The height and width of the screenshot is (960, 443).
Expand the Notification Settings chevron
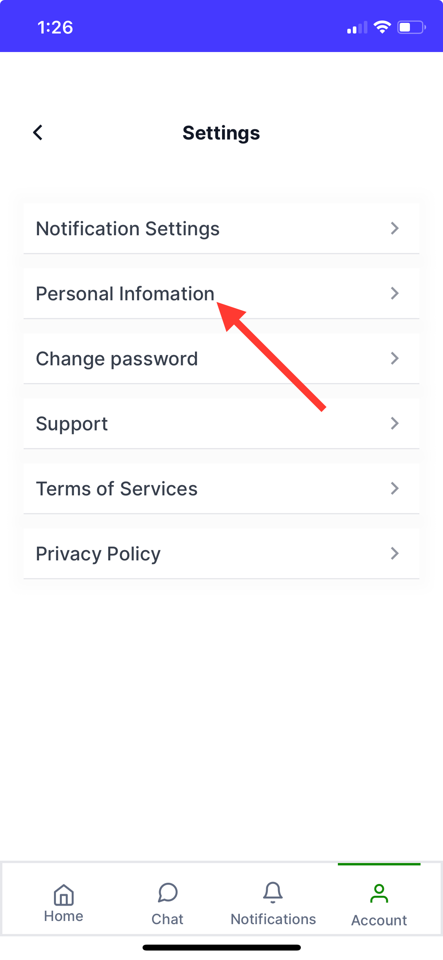395,228
